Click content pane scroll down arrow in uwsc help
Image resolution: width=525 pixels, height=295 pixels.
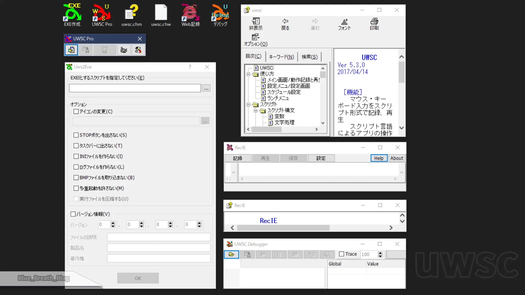[401, 128]
